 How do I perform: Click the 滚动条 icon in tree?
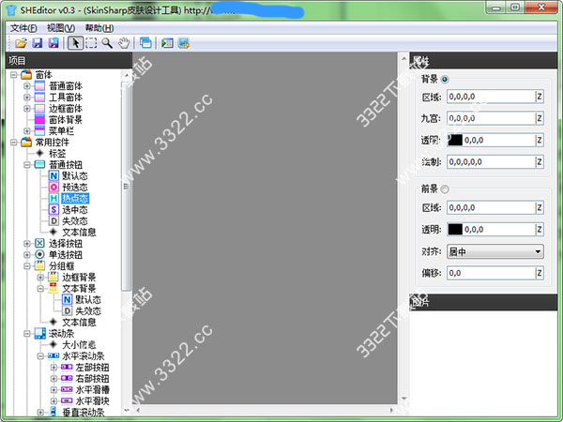39,333
